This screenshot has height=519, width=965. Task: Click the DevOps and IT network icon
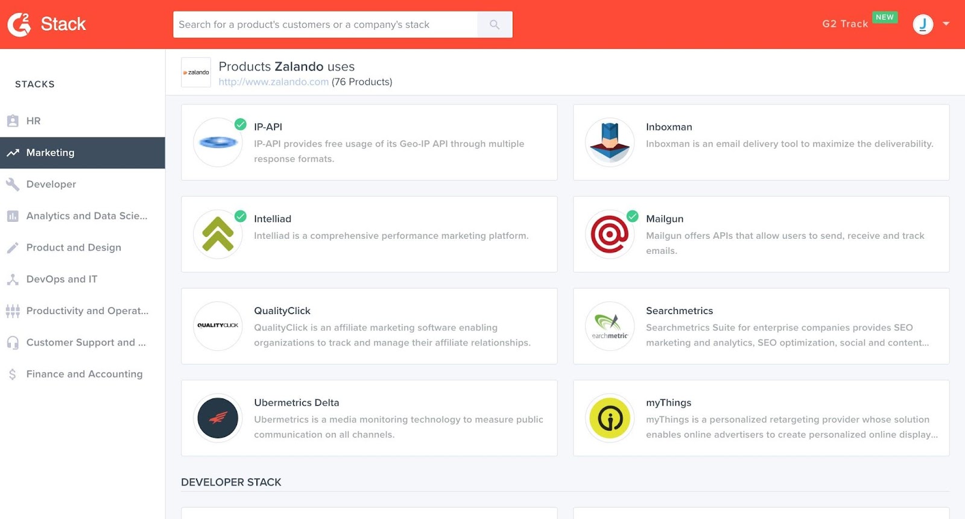click(13, 279)
